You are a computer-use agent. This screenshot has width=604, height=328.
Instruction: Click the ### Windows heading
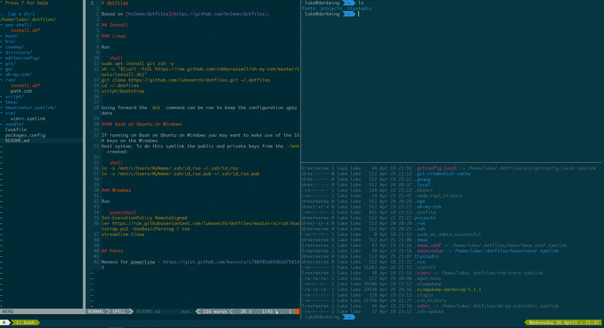116,190
